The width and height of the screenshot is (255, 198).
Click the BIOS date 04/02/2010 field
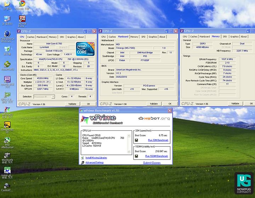click(145, 77)
